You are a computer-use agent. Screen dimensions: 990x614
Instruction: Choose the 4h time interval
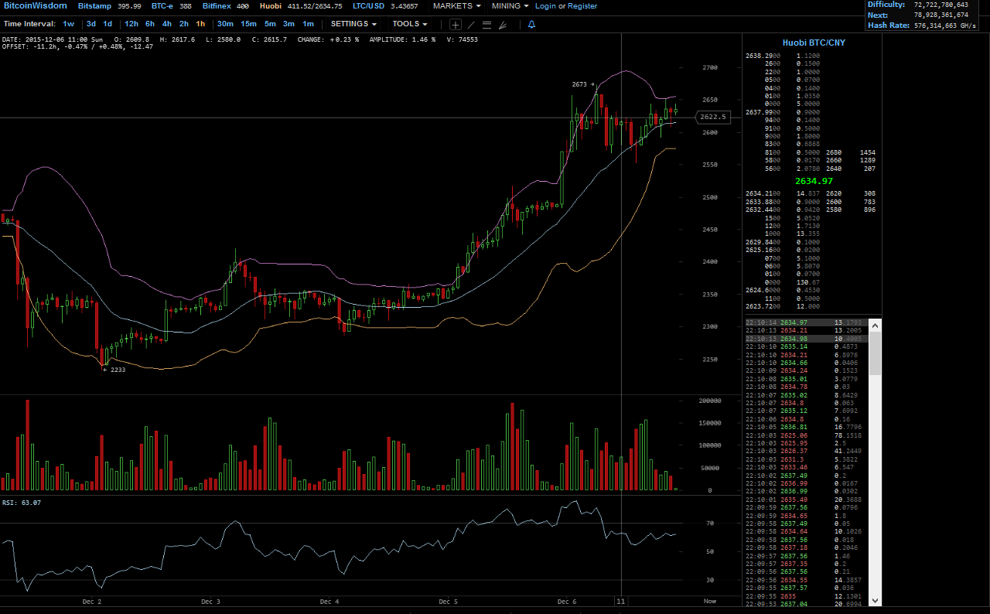pyautogui.click(x=167, y=24)
